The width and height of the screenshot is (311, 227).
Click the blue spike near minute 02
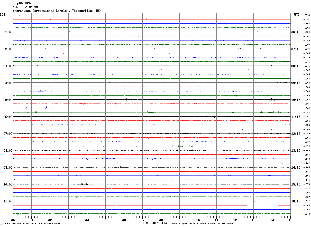(47, 107)
